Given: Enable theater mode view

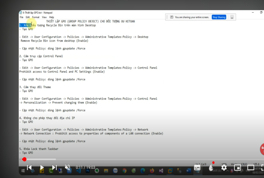Looking at the screenshot, I should 251,167.
